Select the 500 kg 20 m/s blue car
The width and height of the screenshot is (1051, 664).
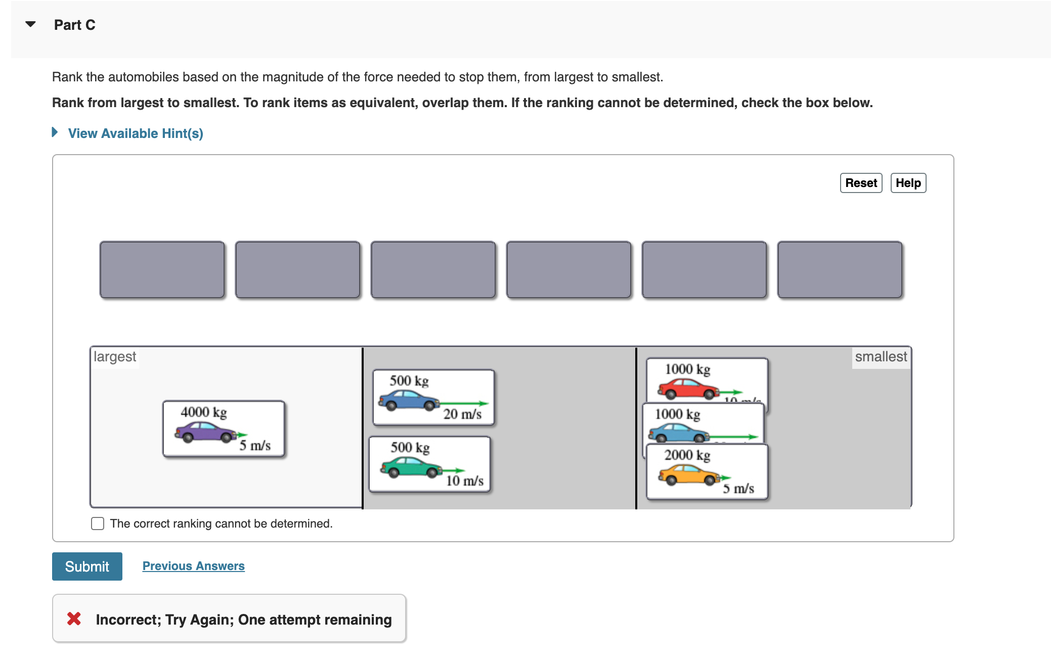pyautogui.click(x=433, y=397)
